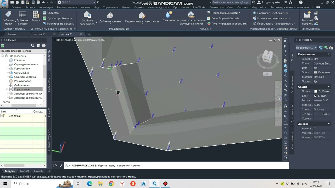Click the Open folder icon in quick access
The image size is (335, 188).
point(17,2)
